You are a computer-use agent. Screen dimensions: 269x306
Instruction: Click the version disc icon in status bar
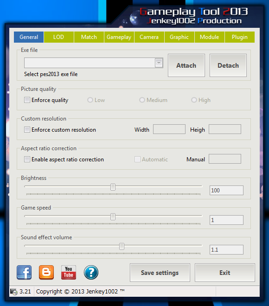point(14,292)
